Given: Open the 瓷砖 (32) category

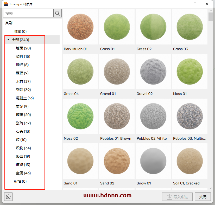Looking at the screenshot, I should 23,123.
